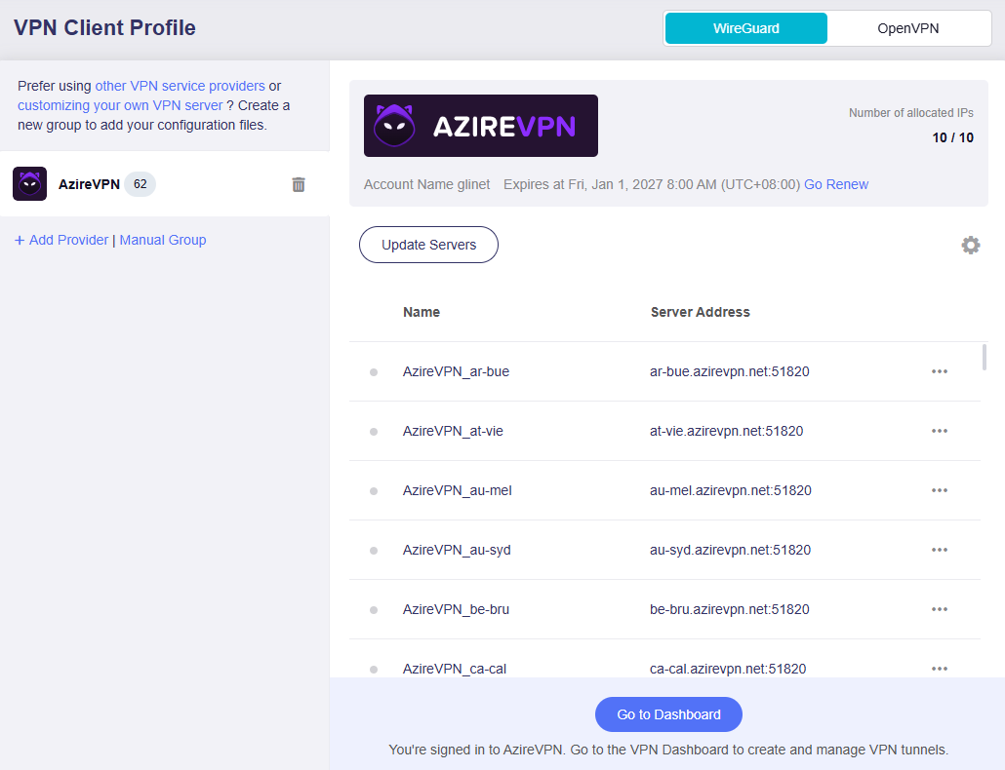Click the Add Provider link

coord(61,240)
